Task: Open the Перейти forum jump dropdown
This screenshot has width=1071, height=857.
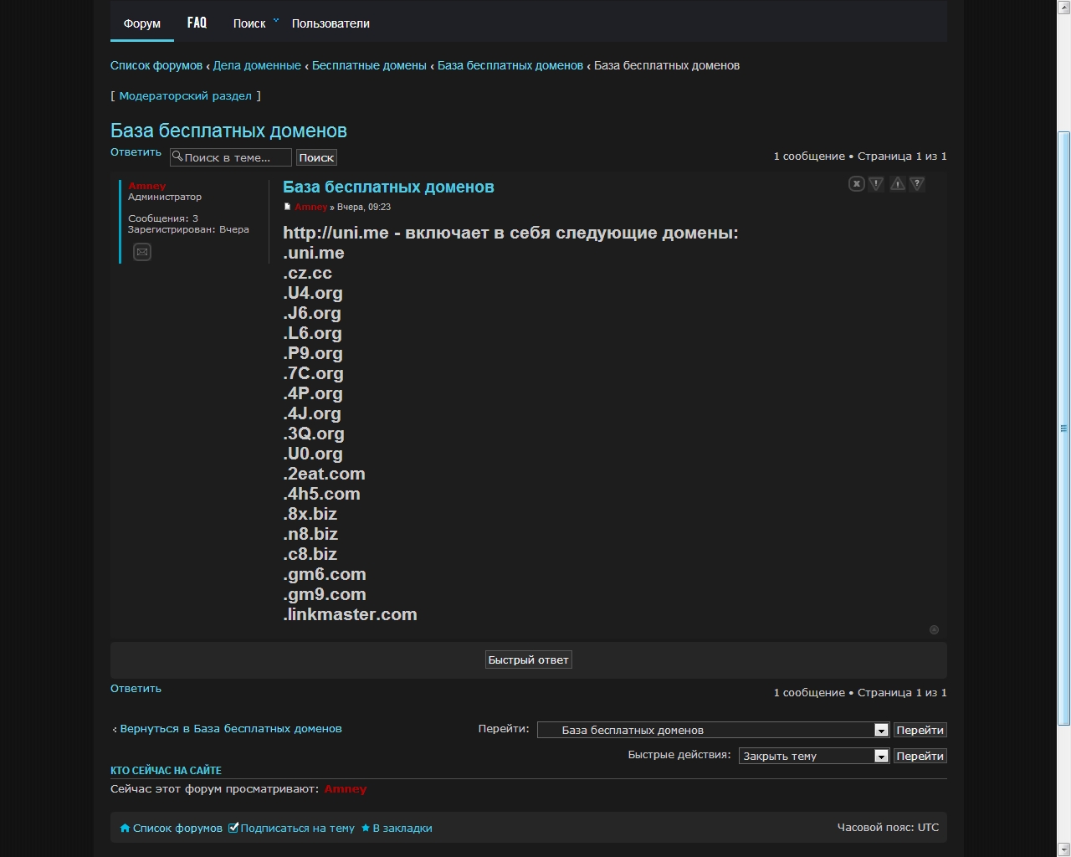Action: (880, 730)
